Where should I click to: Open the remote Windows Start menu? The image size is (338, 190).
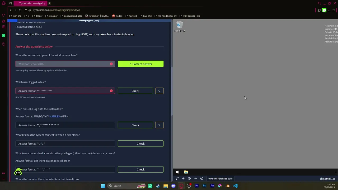pyautogui.click(x=177, y=172)
